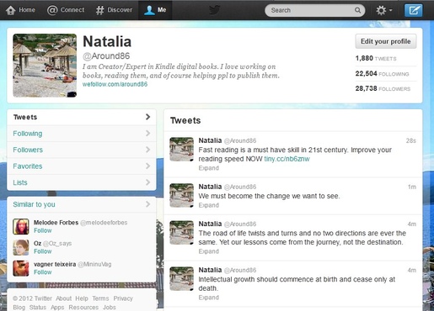This screenshot has height=311, width=434.
Task: Open vagner teixeira profile name
Action: pyautogui.click(x=55, y=264)
